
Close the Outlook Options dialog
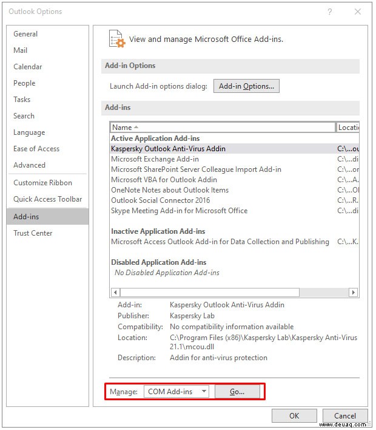[358, 12]
